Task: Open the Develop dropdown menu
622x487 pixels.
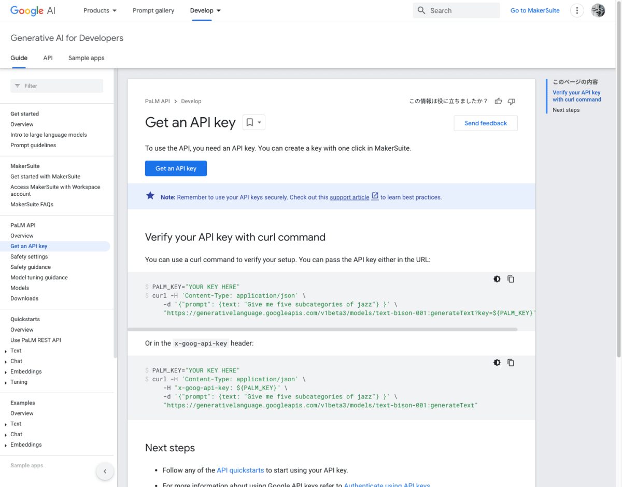Action: coord(205,10)
